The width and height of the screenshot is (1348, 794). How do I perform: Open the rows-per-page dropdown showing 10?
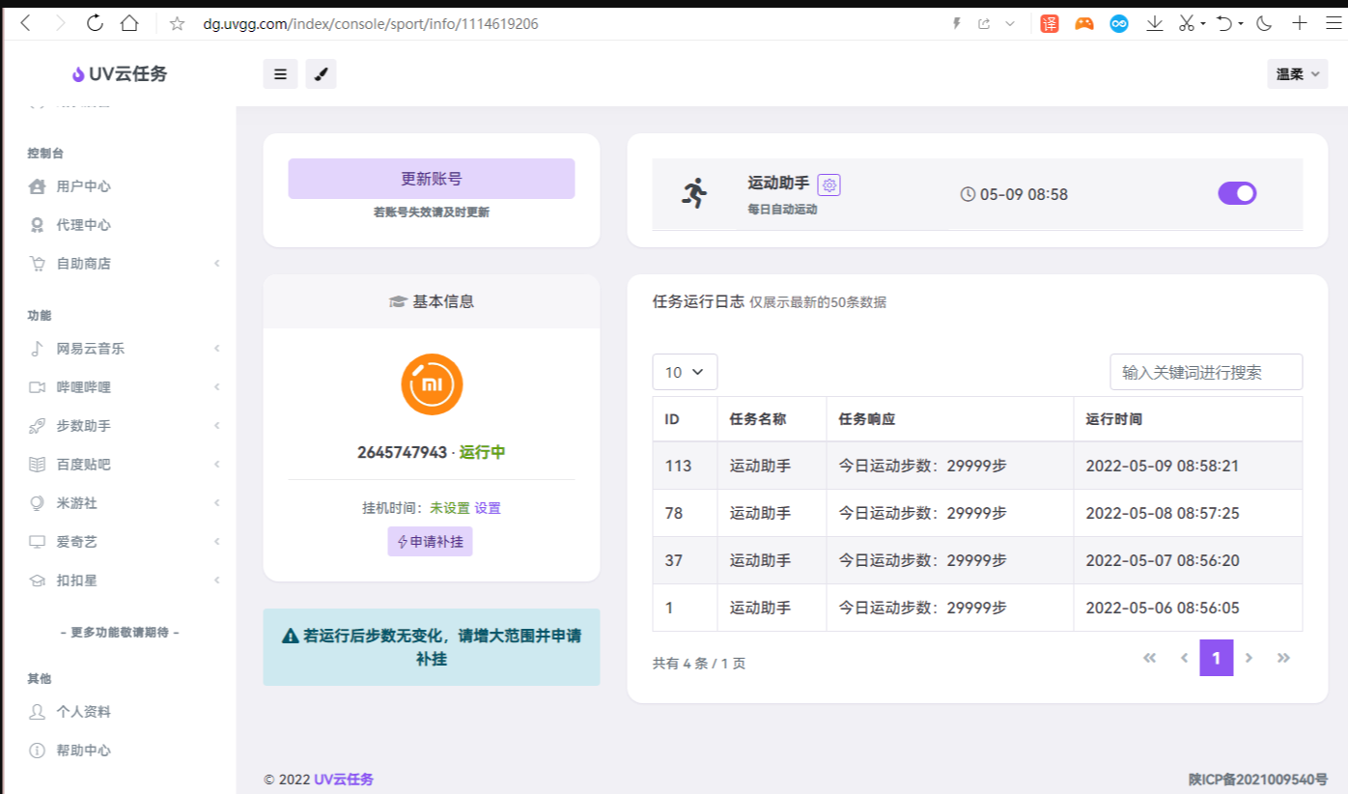[x=685, y=372]
